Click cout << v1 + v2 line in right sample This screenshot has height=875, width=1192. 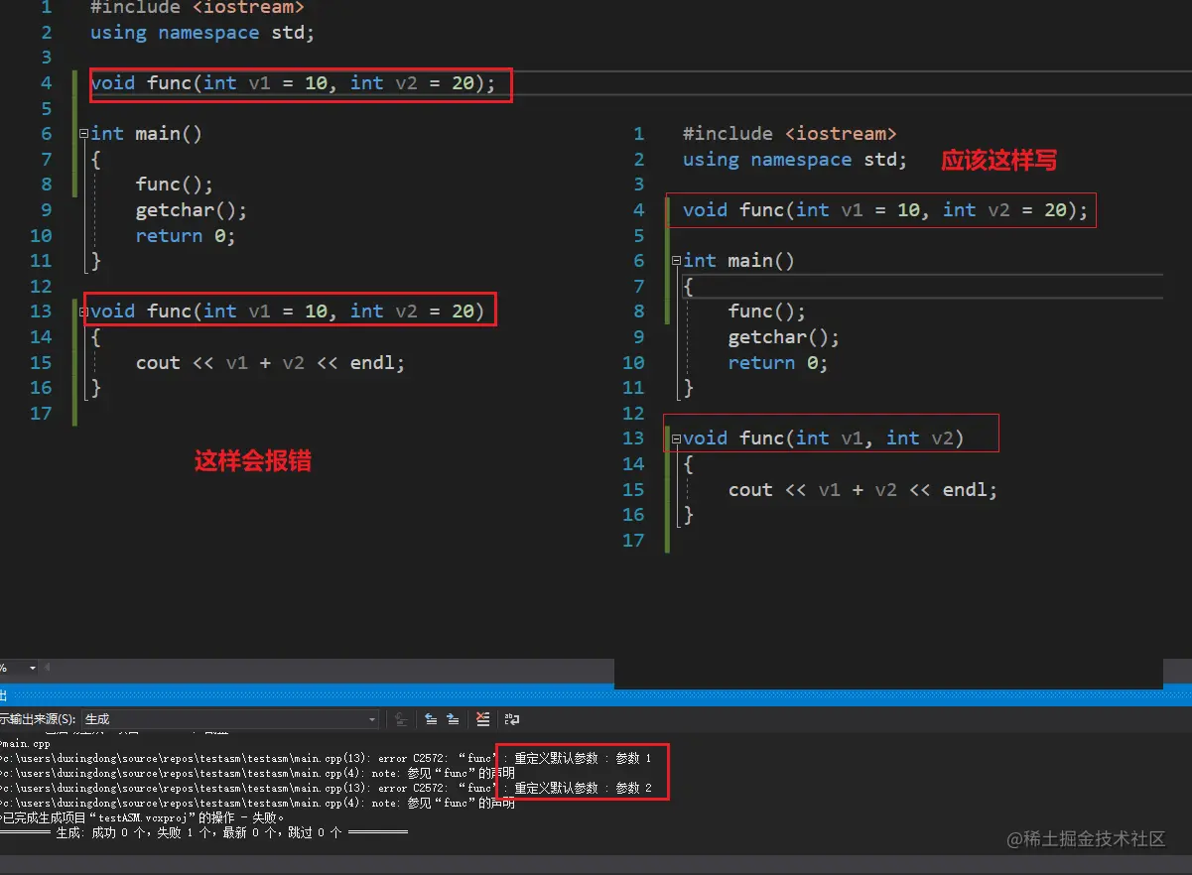pos(863,490)
